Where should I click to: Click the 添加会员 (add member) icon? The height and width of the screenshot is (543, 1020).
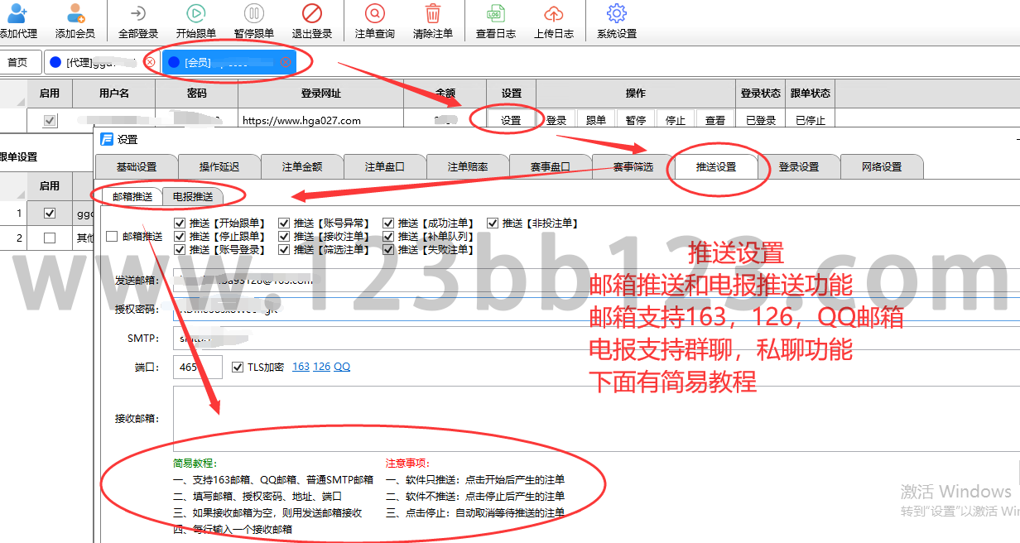pos(75,14)
